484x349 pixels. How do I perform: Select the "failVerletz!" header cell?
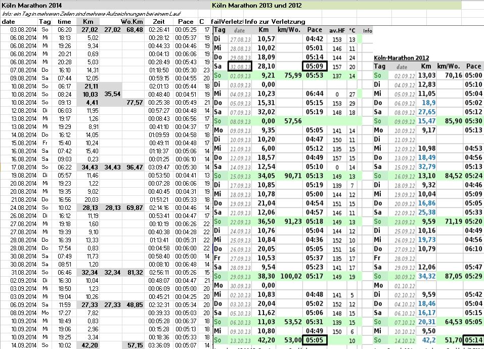point(228,22)
